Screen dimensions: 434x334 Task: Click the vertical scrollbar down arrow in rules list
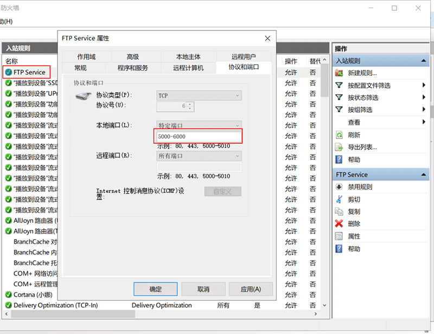coord(324,305)
